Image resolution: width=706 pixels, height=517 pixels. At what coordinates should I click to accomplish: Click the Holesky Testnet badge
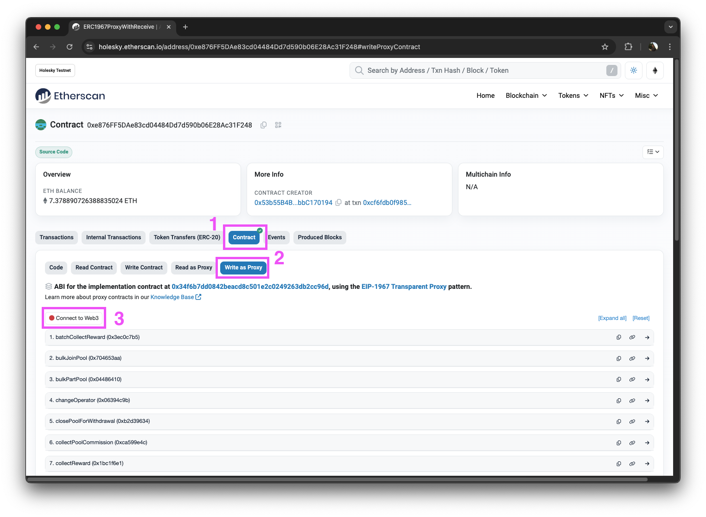tap(55, 70)
